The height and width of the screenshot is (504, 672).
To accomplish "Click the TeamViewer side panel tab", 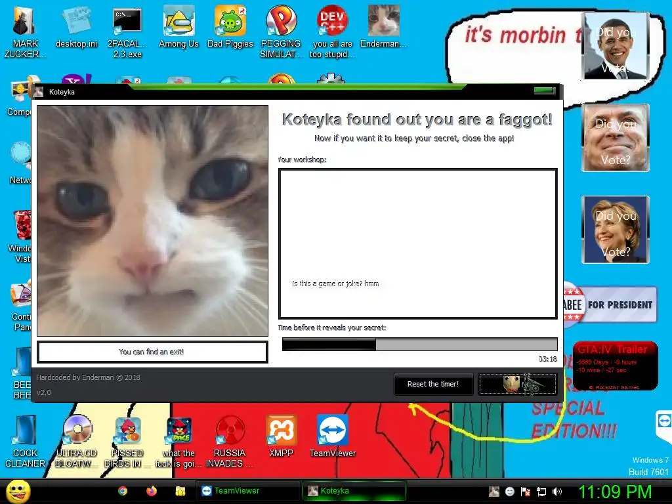I will click(664, 426).
